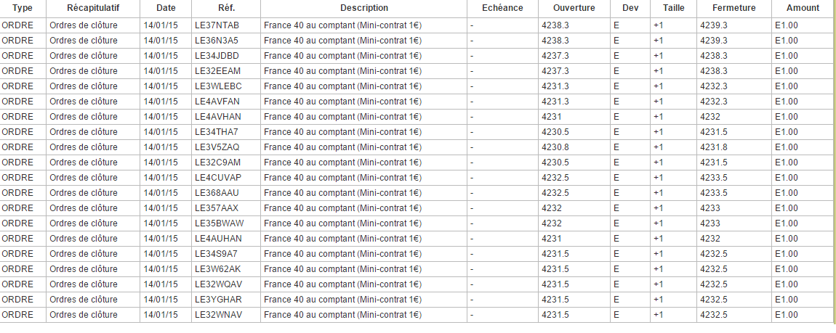Select the last row reference LE32WNAV
The width and height of the screenshot is (836, 333).
pos(218,314)
